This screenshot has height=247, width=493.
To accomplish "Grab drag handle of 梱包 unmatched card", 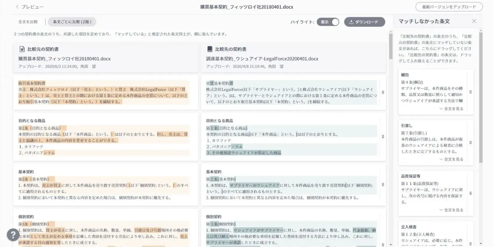I will click(471, 92).
